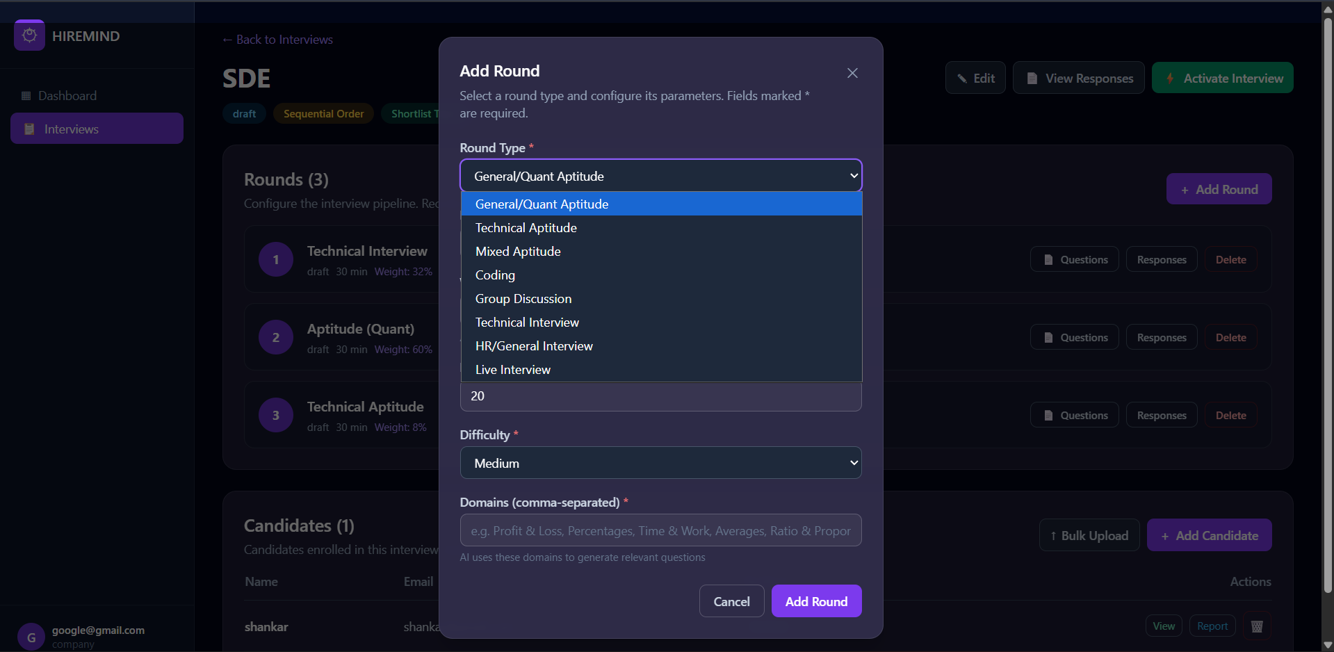Viewport: 1334px width, 652px height.
Task: Select the Group Discussion option
Action: 523,299
